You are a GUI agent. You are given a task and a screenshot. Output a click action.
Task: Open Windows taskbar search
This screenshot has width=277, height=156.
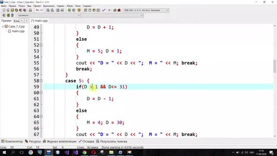click(x=13, y=152)
